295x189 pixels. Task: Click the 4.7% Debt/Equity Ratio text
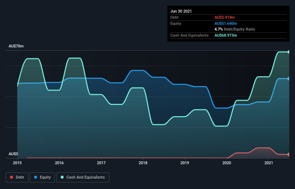[x=235, y=29]
